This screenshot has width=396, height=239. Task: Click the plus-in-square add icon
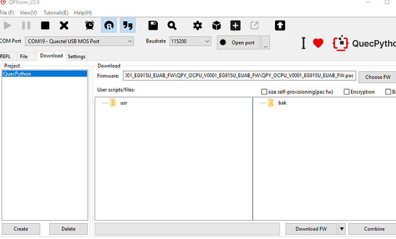235,25
